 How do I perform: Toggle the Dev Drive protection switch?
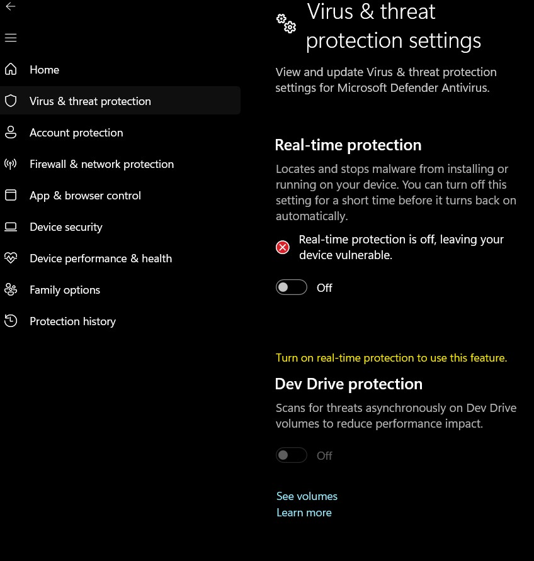click(292, 455)
